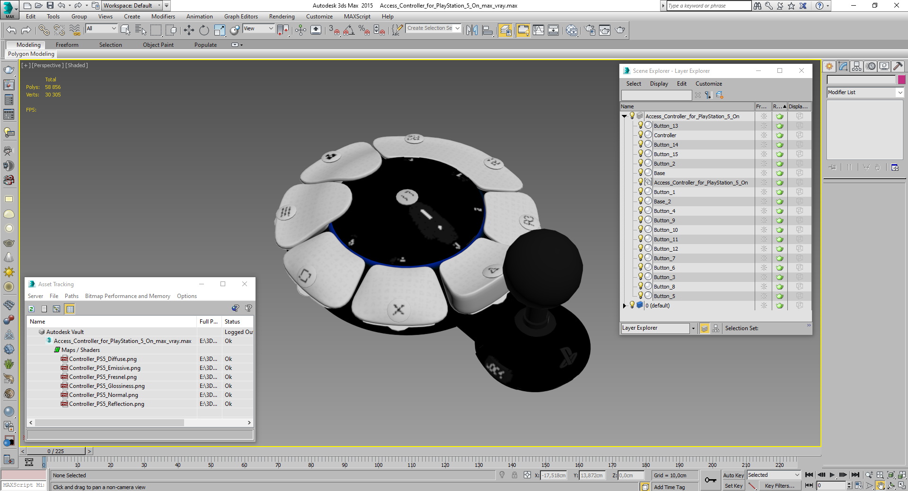Click the X coordinate field

pos(554,475)
